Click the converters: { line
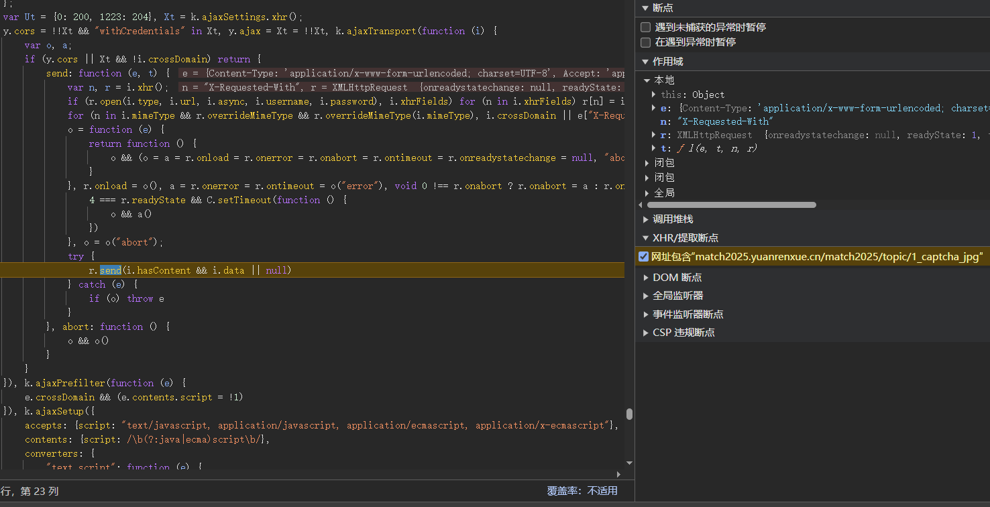Screen dimensions: 990x507 60,453
